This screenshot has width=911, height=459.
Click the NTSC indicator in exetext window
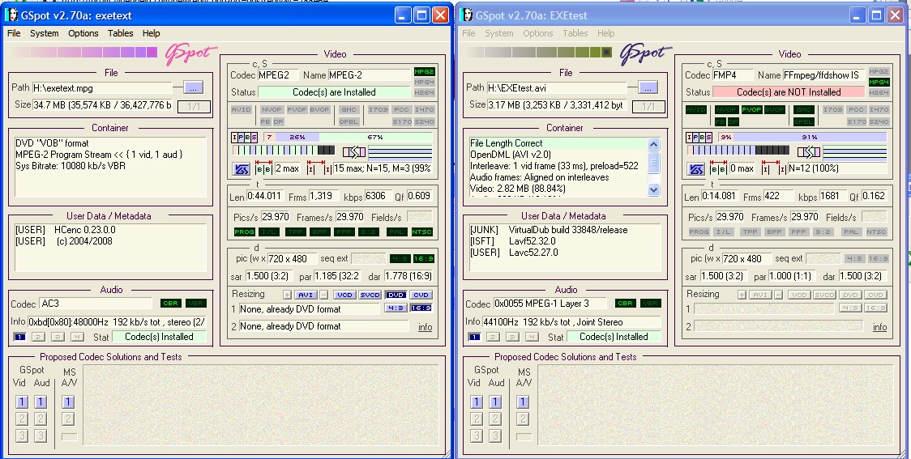421,232
